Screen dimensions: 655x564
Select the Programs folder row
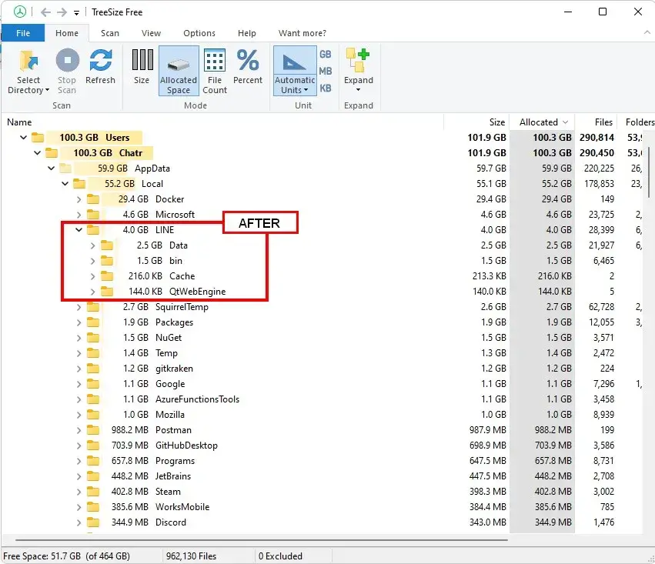click(322, 460)
